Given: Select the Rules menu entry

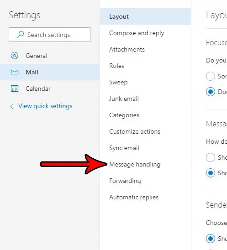Looking at the screenshot, I should coord(116,66).
